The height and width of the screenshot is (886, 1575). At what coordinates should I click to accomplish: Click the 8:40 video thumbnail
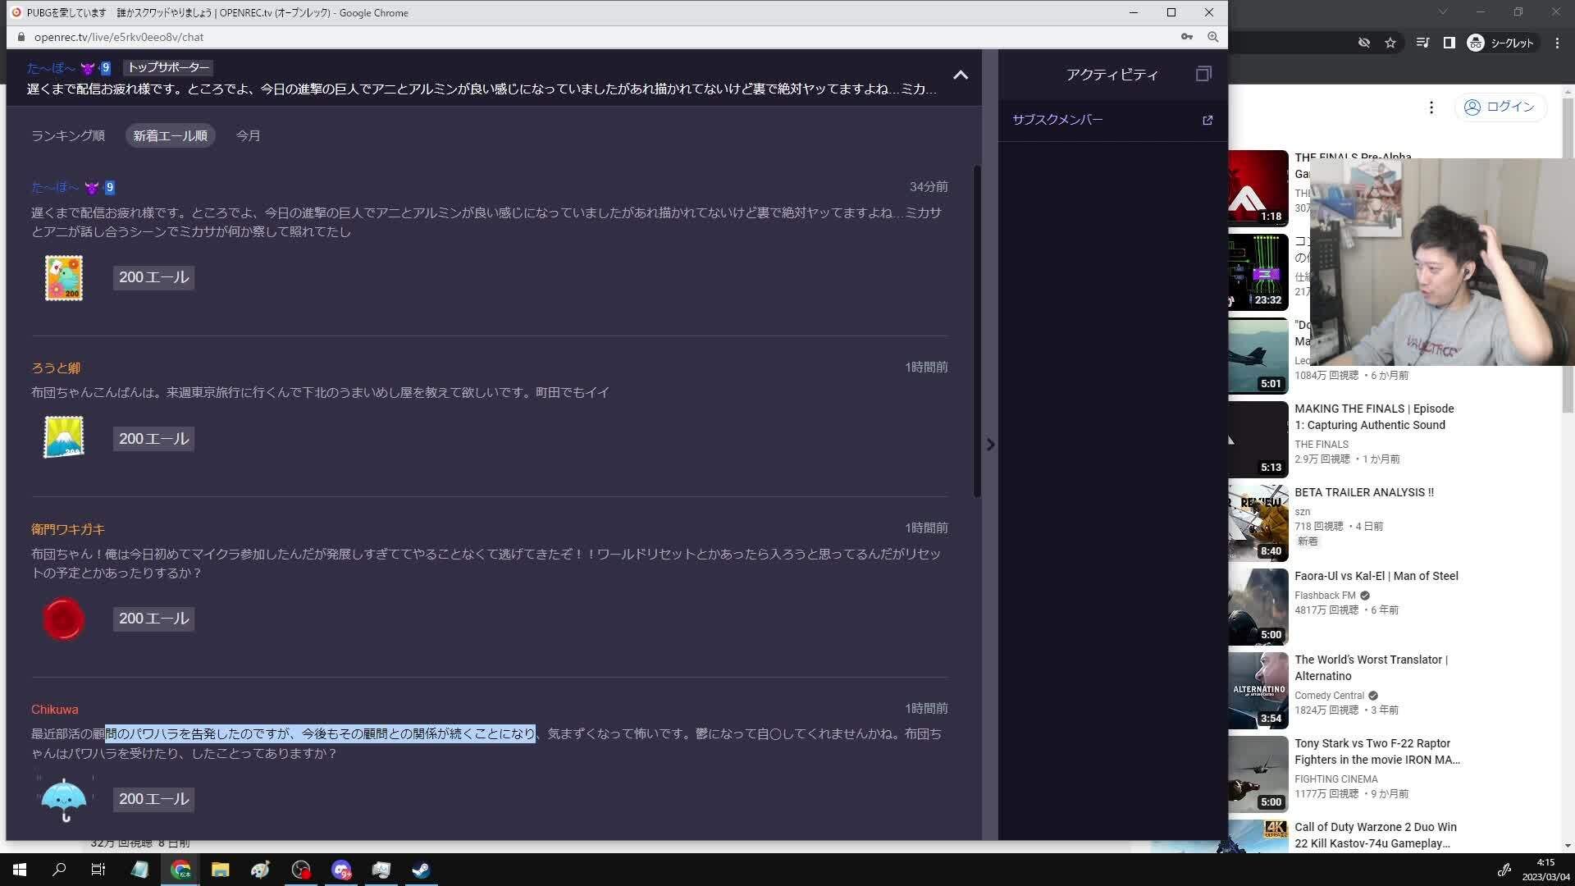click(1258, 523)
